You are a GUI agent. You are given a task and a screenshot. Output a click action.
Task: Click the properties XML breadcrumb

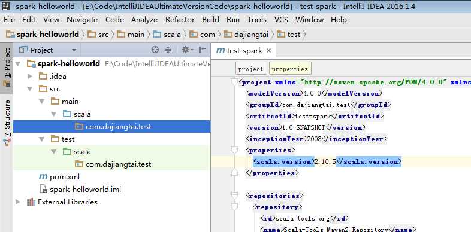coord(290,69)
